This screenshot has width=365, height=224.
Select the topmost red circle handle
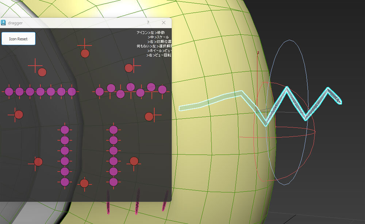pyautogui.click(x=85, y=54)
